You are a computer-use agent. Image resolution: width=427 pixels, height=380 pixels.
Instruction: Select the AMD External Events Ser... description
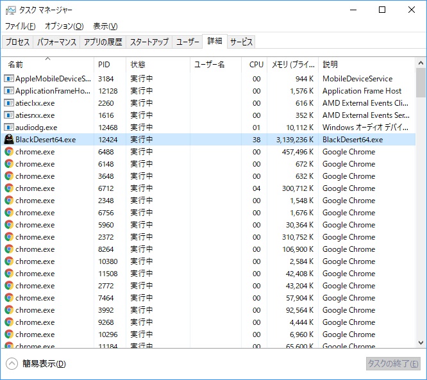pos(365,115)
